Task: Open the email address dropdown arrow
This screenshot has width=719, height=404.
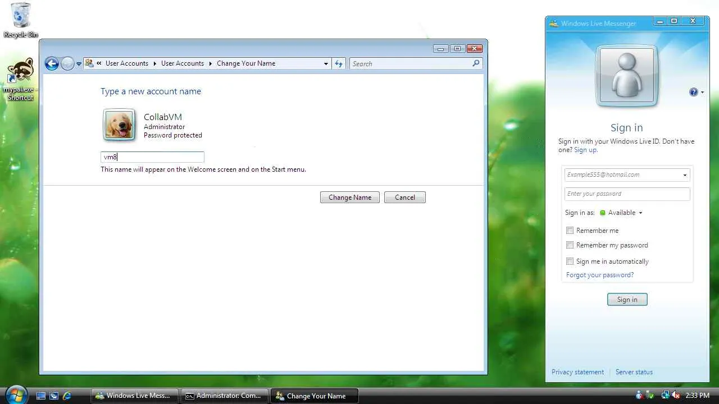Action: click(685, 175)
